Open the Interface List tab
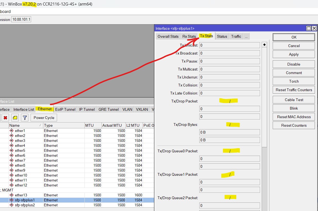This screenshot has width=318, height=211. point(23,109)
